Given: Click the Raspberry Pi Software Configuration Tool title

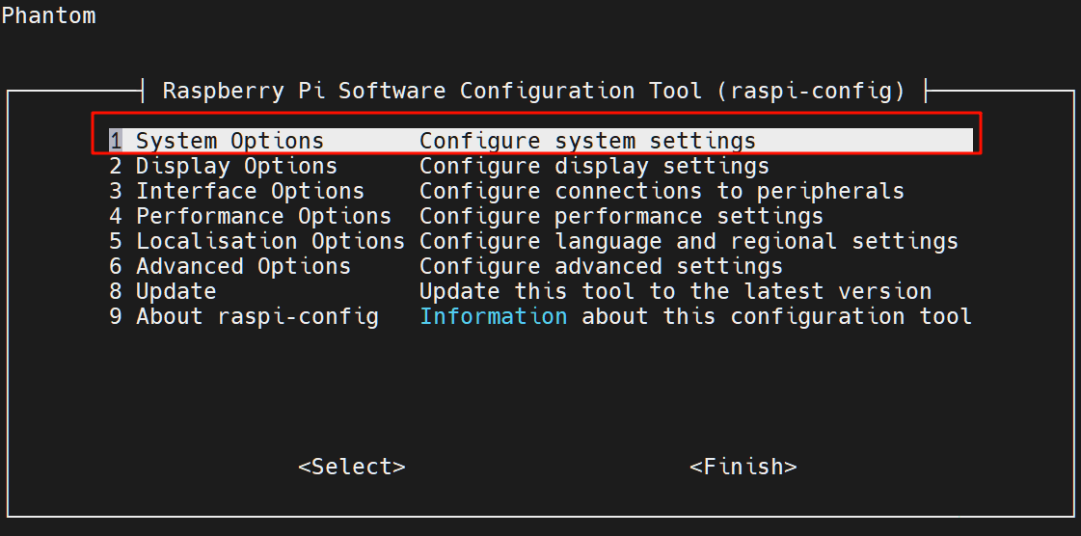Looking at the screenshot, I should click(533, 91).
